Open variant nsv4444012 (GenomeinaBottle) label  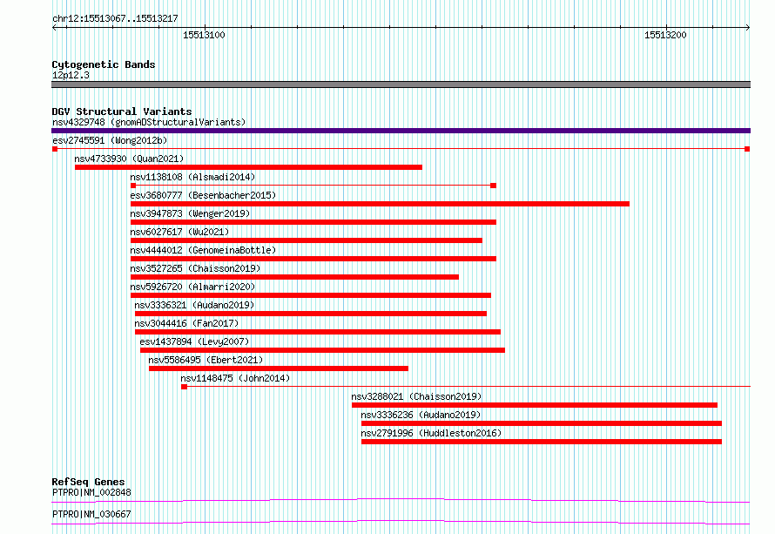coord(203,250)
